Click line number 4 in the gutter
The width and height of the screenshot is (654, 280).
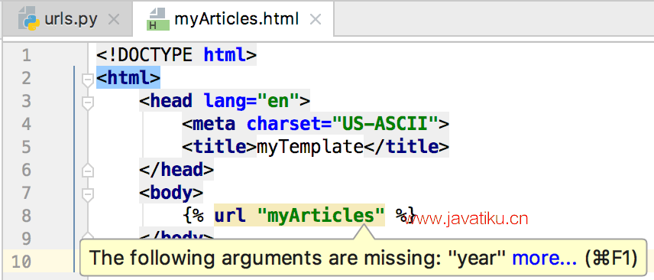(x=26, y=124)
